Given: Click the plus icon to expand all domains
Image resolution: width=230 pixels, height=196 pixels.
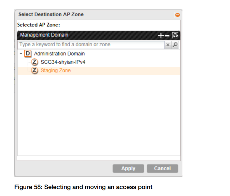Looking at the screenshot, I should point(161,35).
